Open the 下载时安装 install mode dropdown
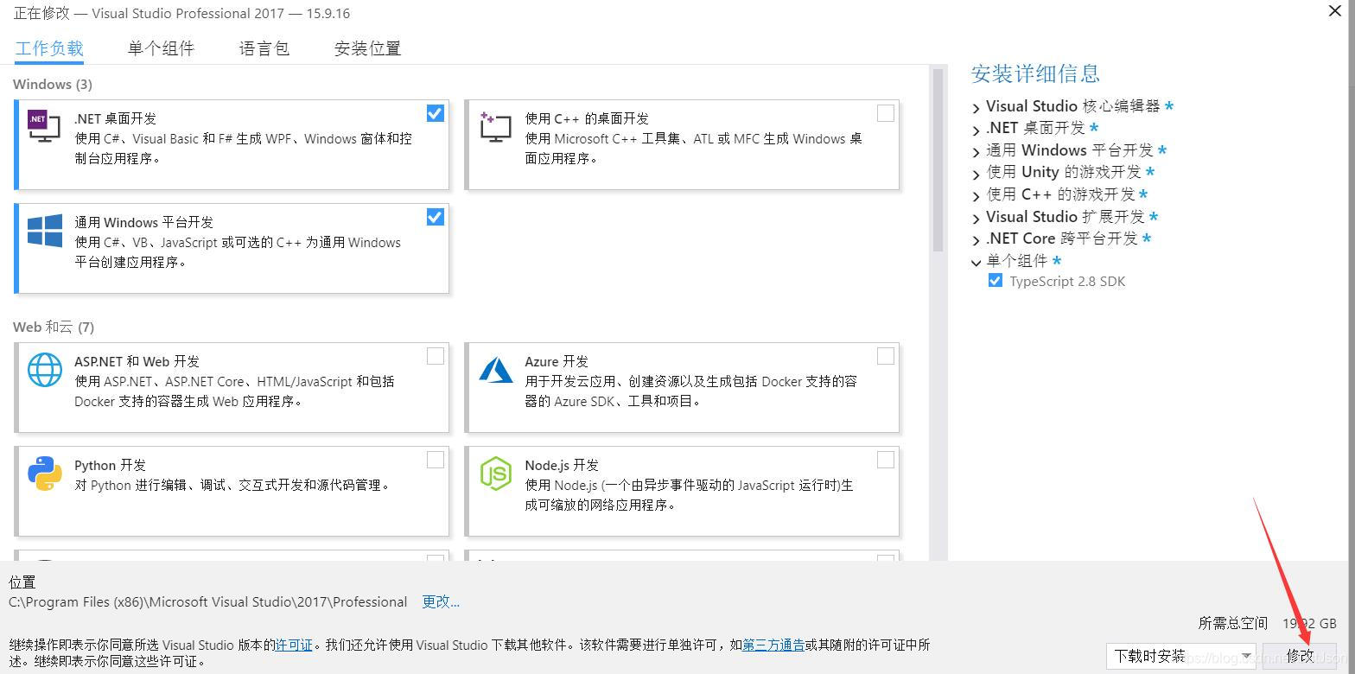 (1181, 656)
